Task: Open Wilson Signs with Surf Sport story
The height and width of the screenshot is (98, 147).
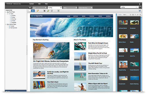Action: click(x=98, y=84)
